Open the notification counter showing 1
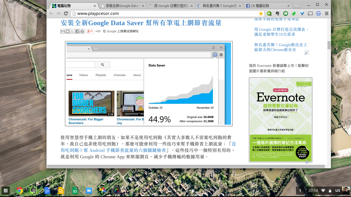This screenshot has height=197, width=351. (300, 191)
